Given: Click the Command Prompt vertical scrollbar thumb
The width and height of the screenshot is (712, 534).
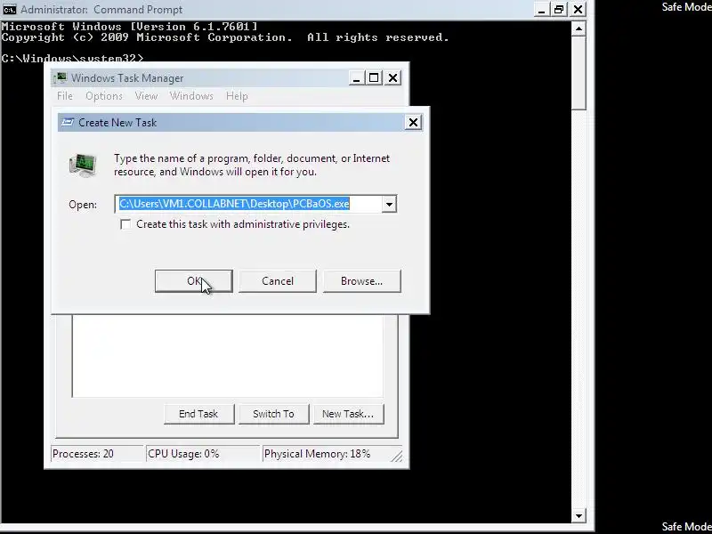Looking at the screenshot, I should coord(578,73).
